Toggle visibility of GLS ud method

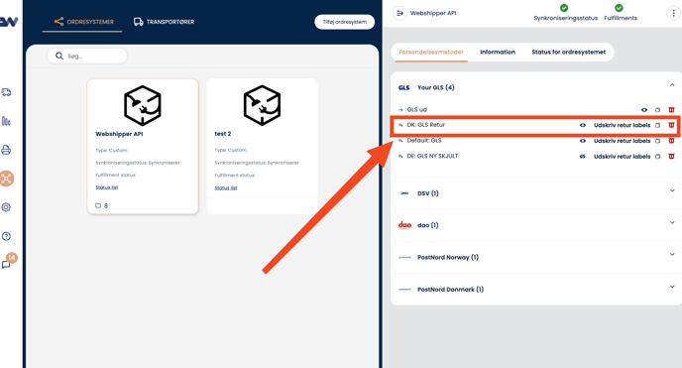[644, 110]
